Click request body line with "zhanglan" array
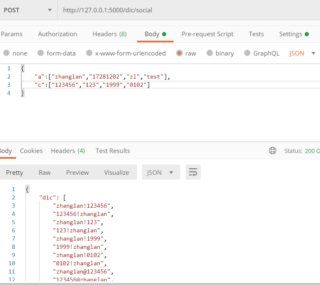Viewport: 320px width, 285px height. click(x=102, y=76)
